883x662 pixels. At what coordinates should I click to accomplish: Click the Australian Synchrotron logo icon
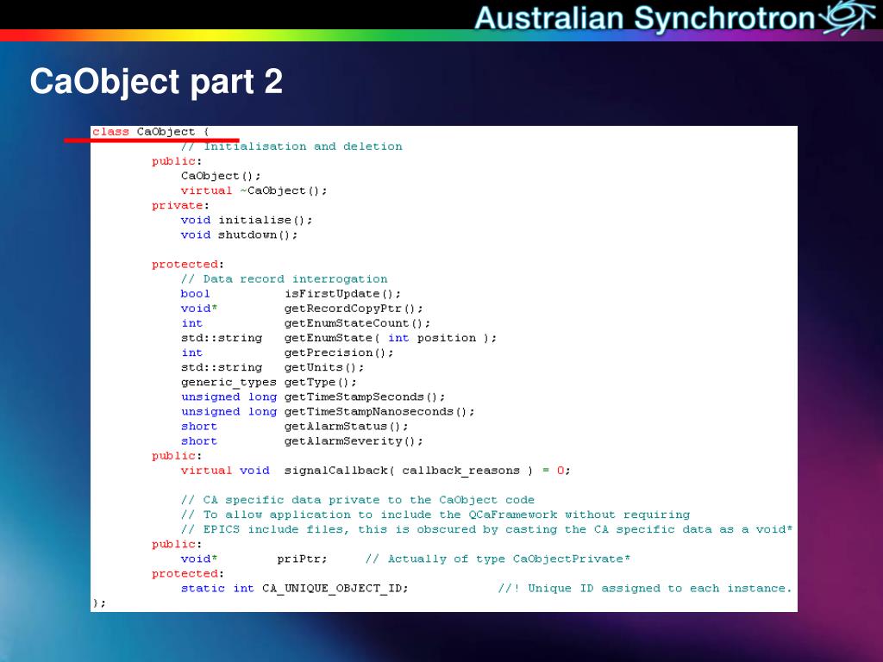coord(848,17)
